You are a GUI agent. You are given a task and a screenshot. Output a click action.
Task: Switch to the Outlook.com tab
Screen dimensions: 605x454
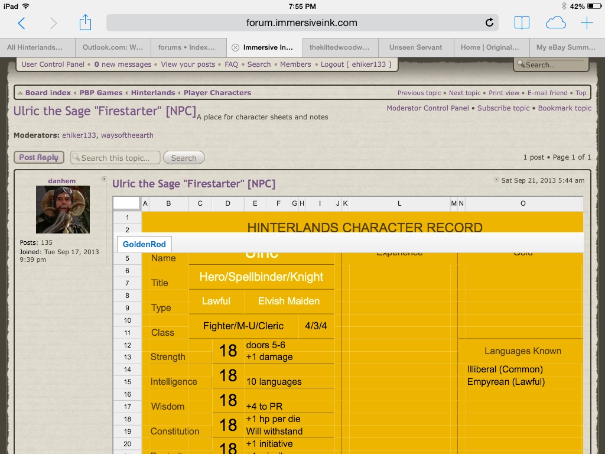click(x=113, y=48)
